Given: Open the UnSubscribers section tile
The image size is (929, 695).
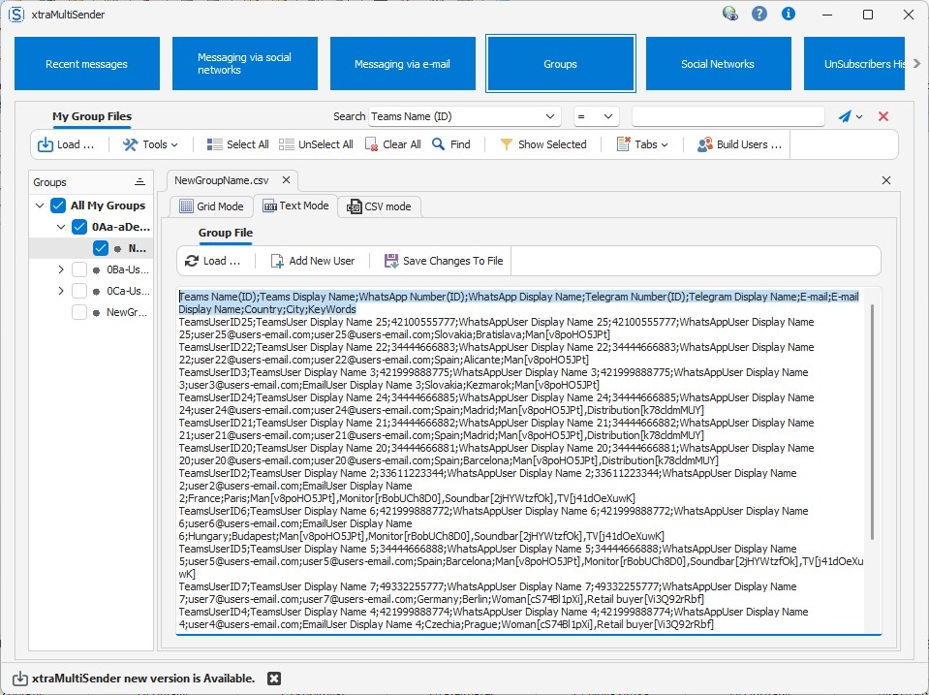Looking at the screenshot, I should tap(854, 63).
